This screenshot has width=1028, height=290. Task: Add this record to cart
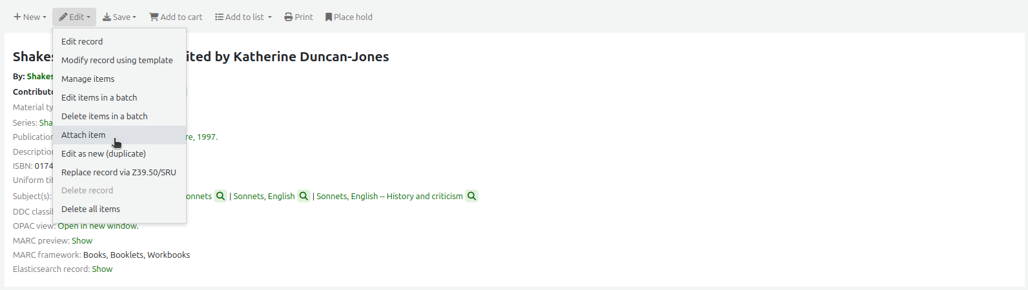[176, 17]
